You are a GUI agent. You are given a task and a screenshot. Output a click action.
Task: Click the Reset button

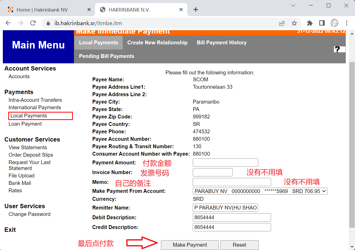(x=239, y=245)
